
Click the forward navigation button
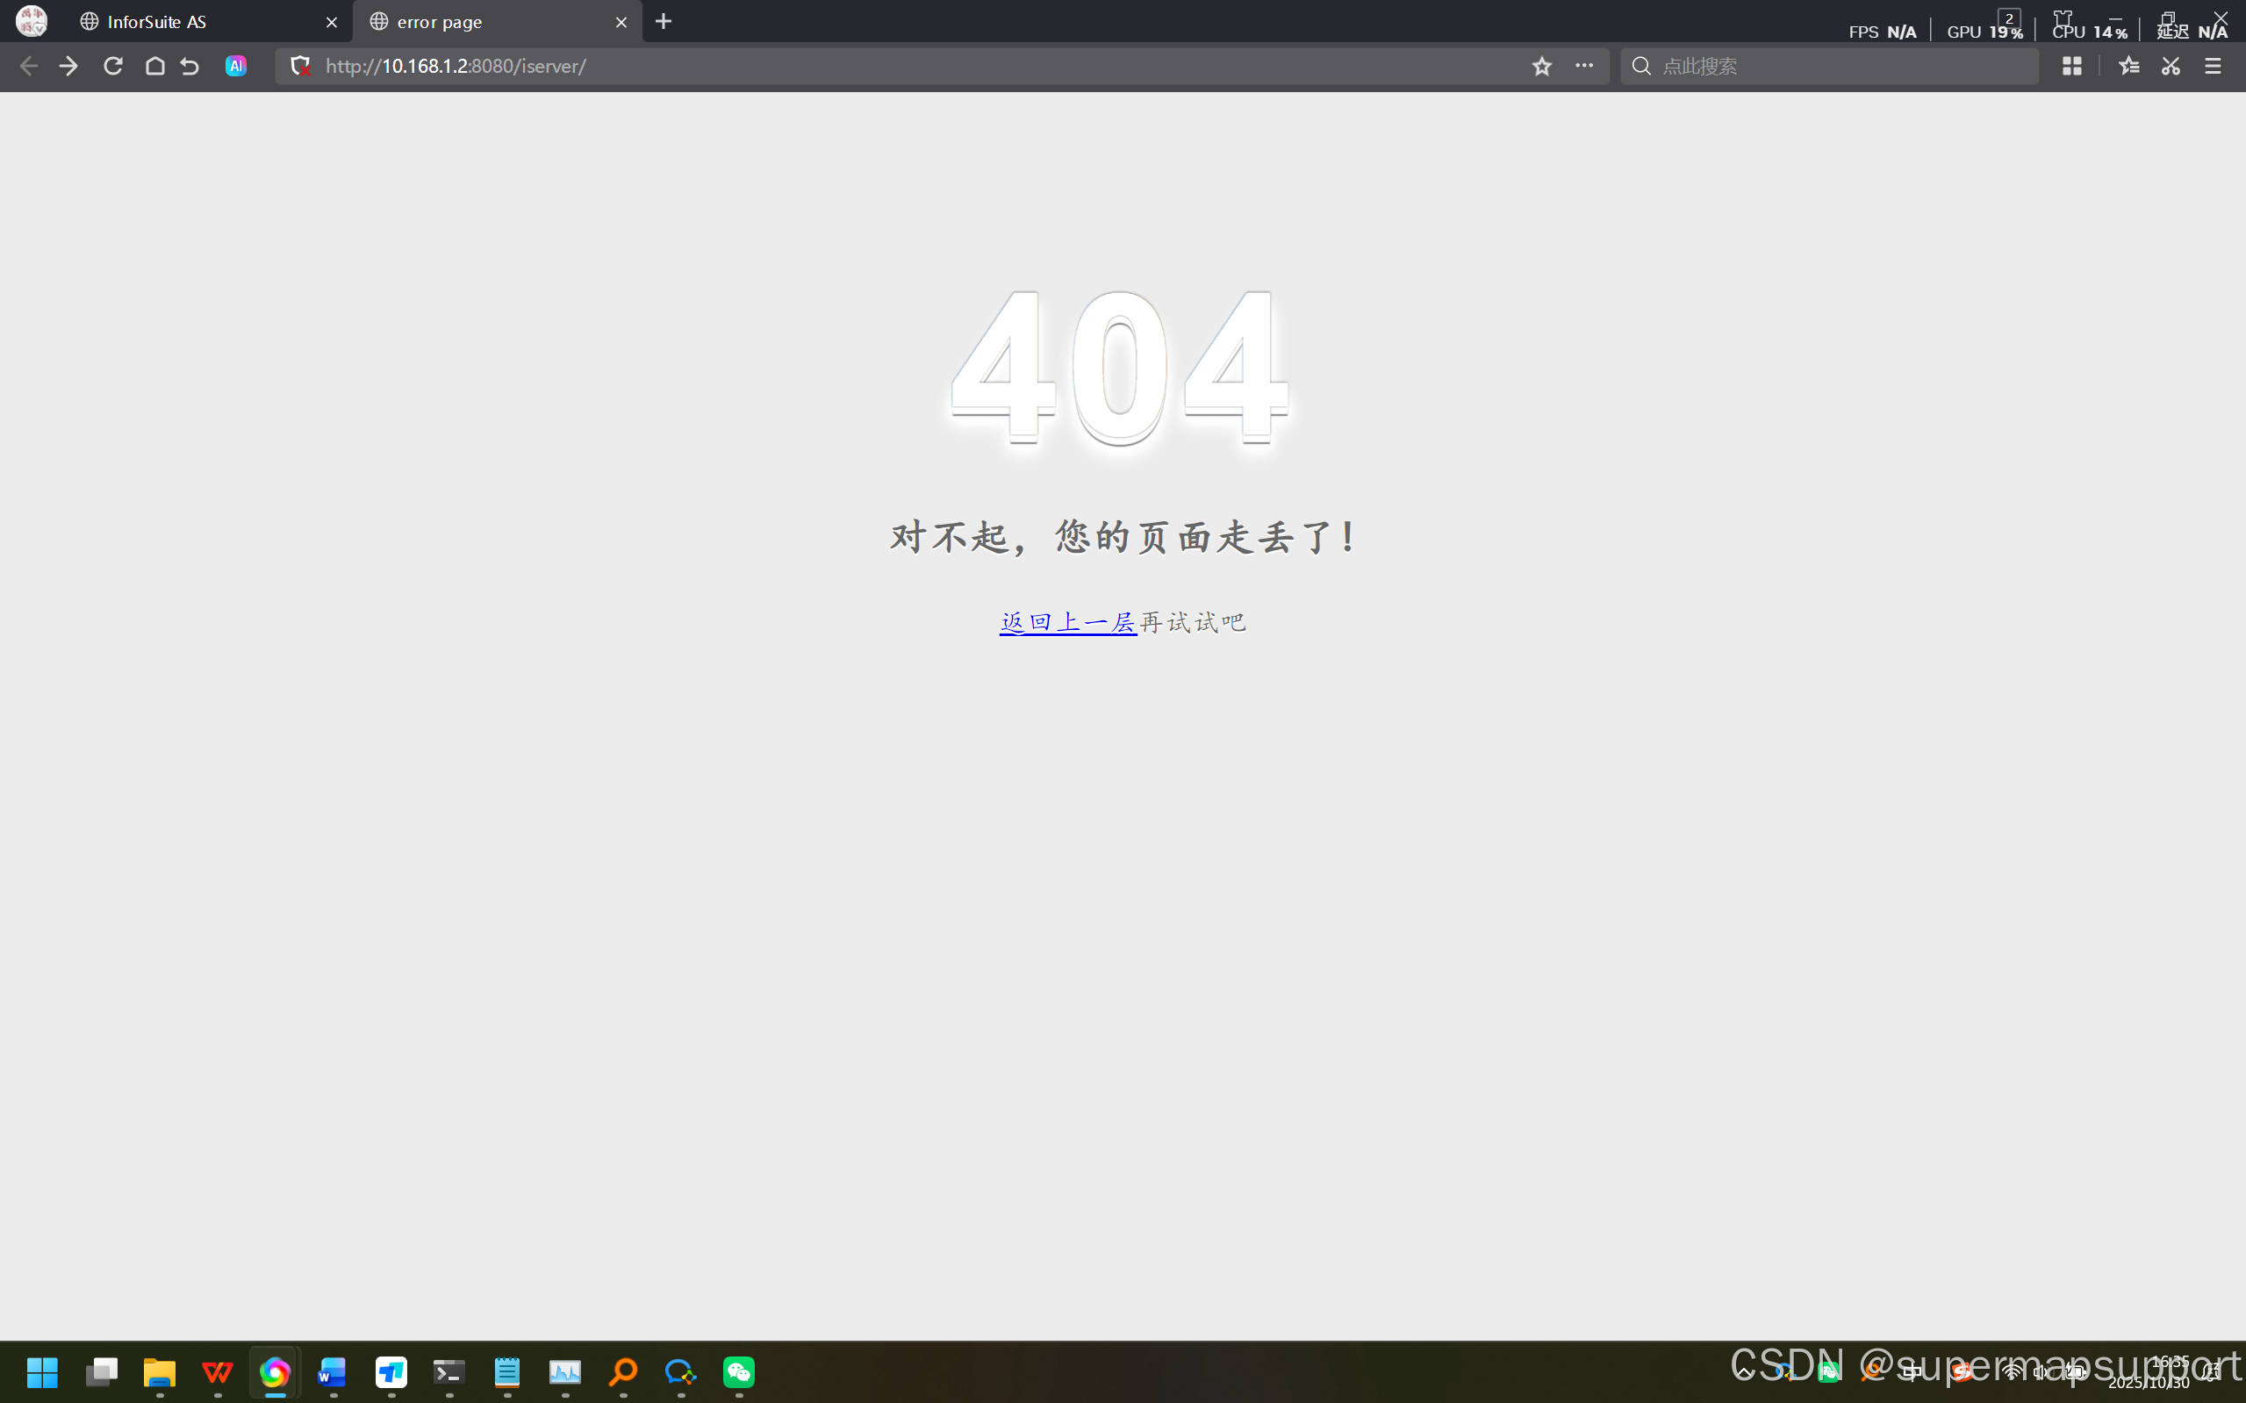point(68,66)
